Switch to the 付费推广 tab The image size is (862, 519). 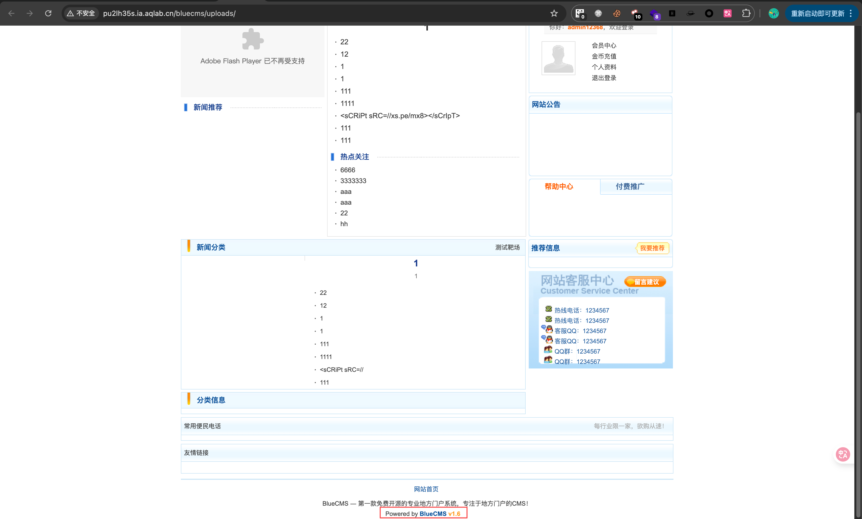coord(630,186)
